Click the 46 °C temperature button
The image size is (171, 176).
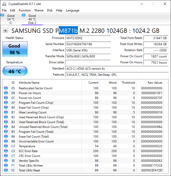15,71
